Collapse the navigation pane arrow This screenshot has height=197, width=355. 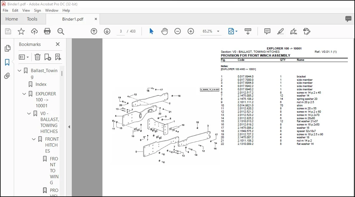click(69, 127)
